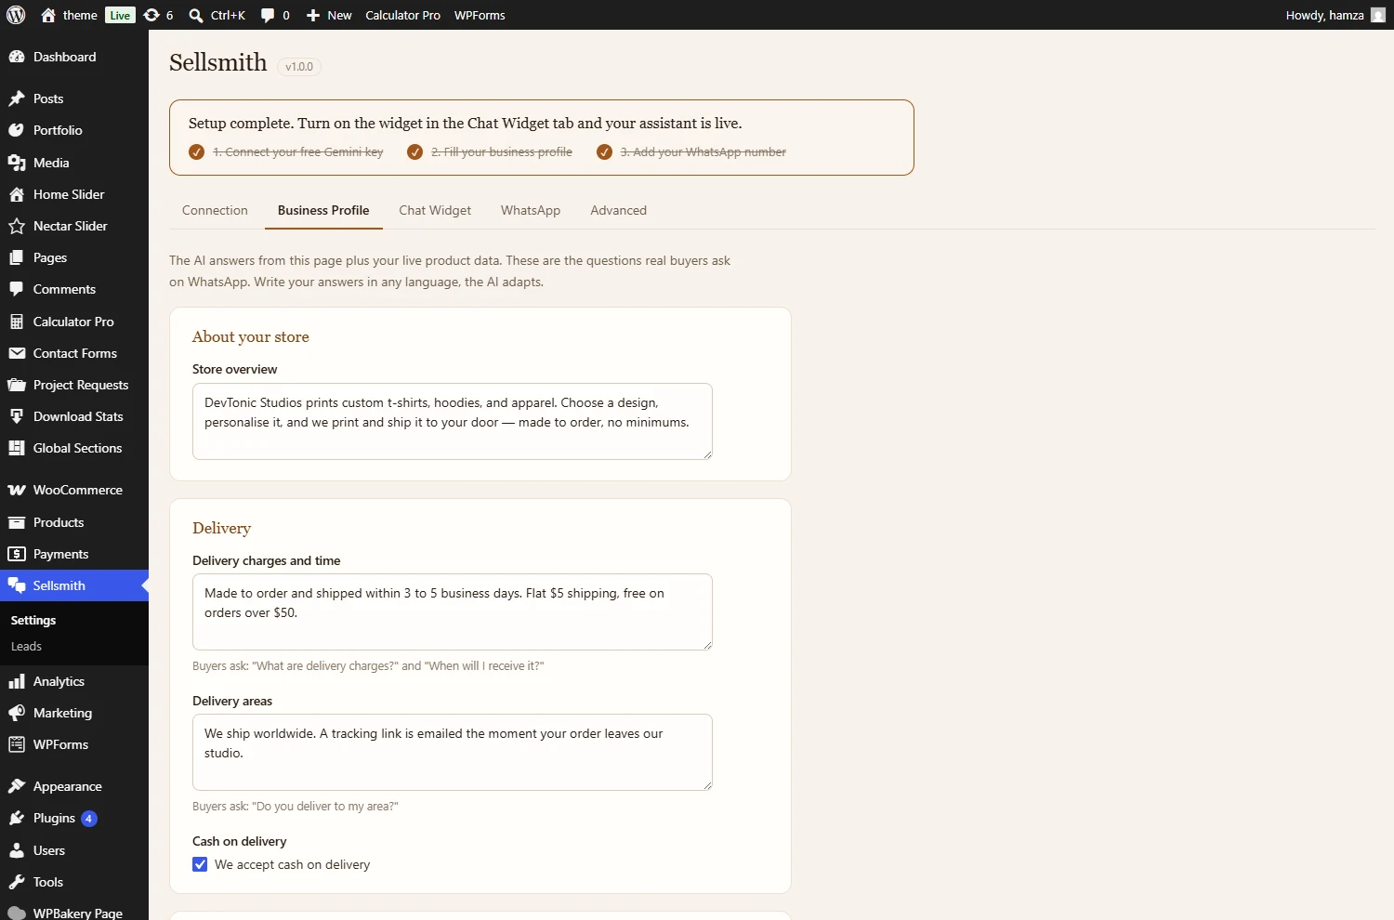The height and width of the screenshot is (920, 1394).
Task: Click the Download Stats icon
Action: (17, 416)
